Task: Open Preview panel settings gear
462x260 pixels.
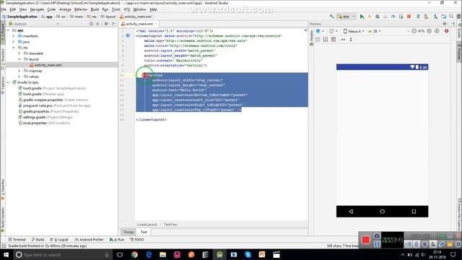Action: click(445, 24)
